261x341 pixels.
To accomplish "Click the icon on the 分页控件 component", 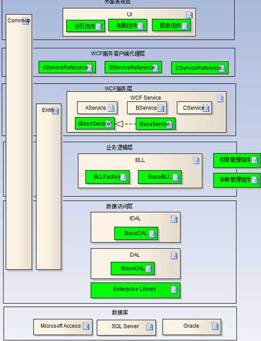I will click(x=99, y=27).
